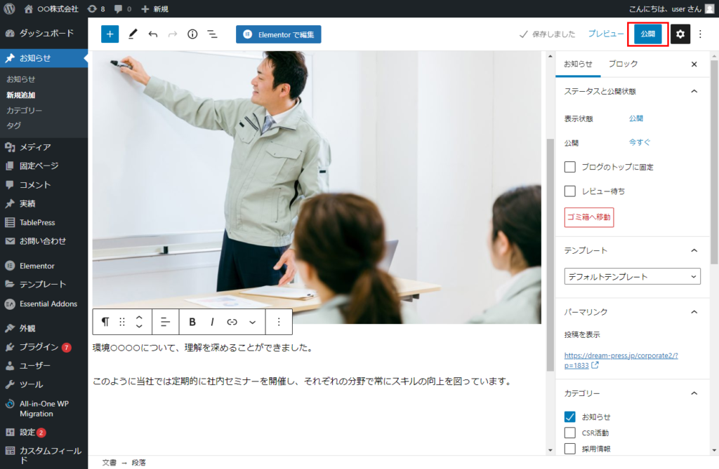
Task: Select the pencil Tools icon
Action: pos(133,34)
